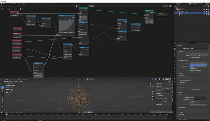This screenshot has height=121, width=210.
Task: Select the Annotate tool in viewport toolbar
Action: tap(2, 103)
